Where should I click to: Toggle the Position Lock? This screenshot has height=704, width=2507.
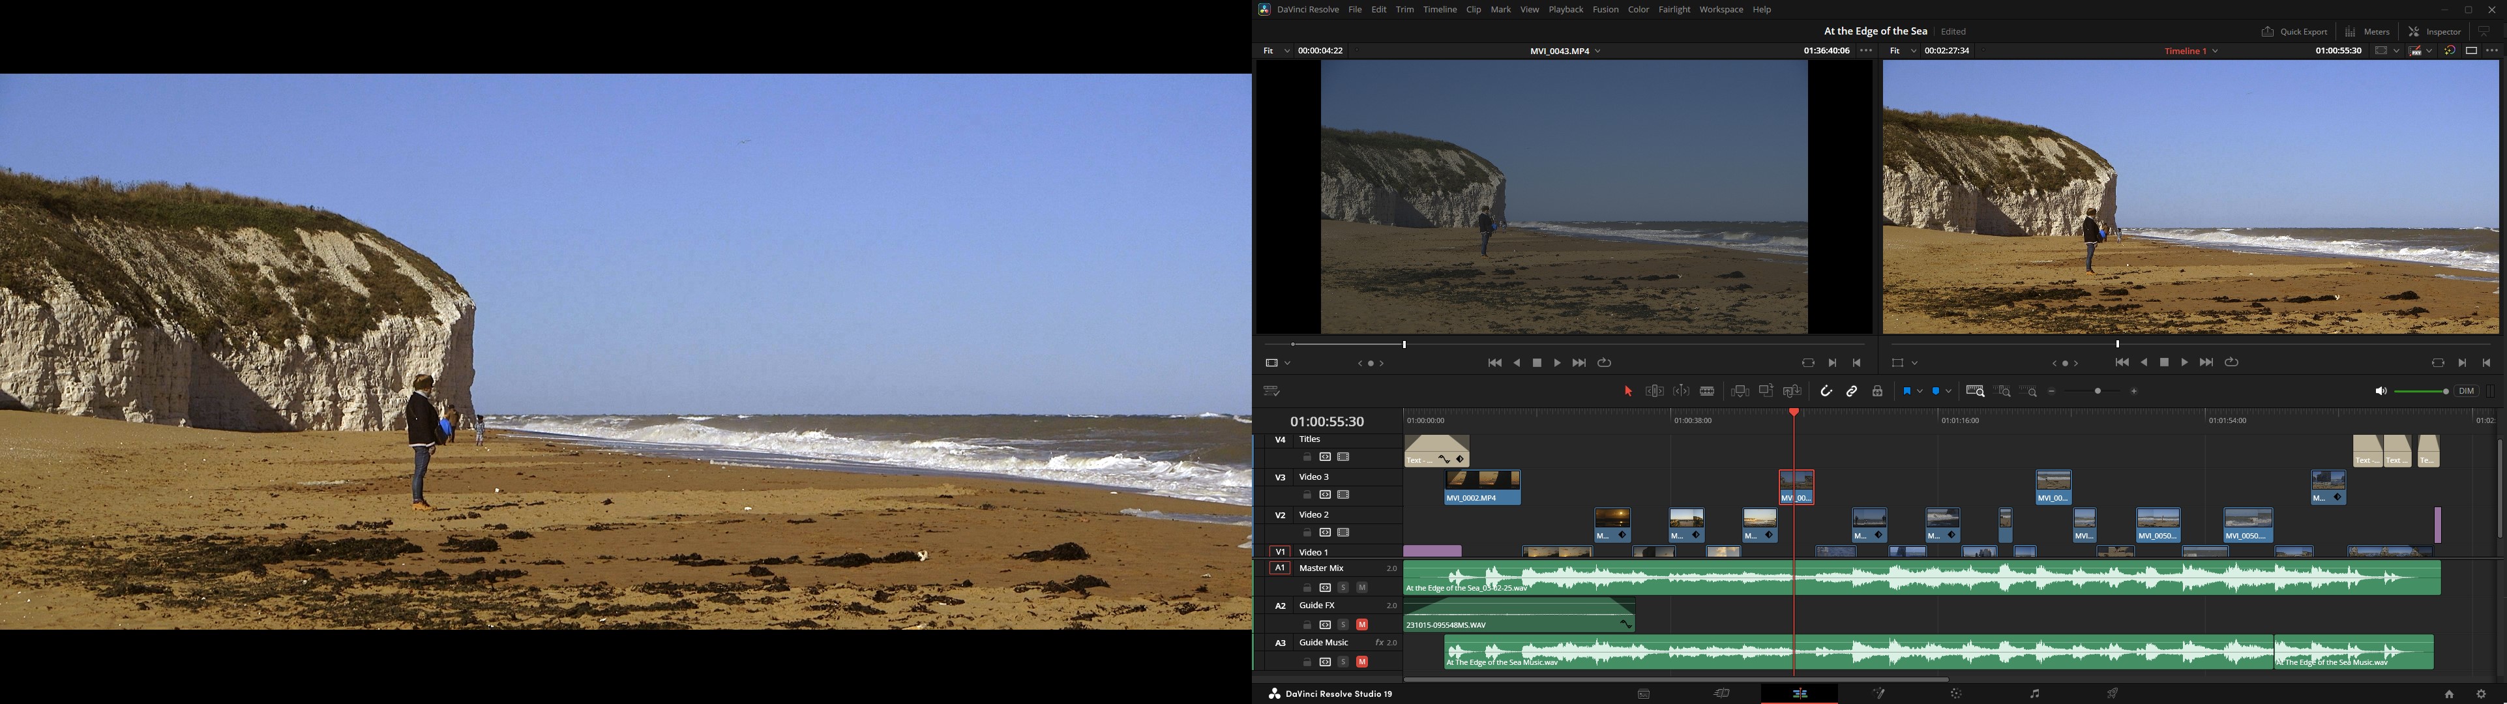1877,391
